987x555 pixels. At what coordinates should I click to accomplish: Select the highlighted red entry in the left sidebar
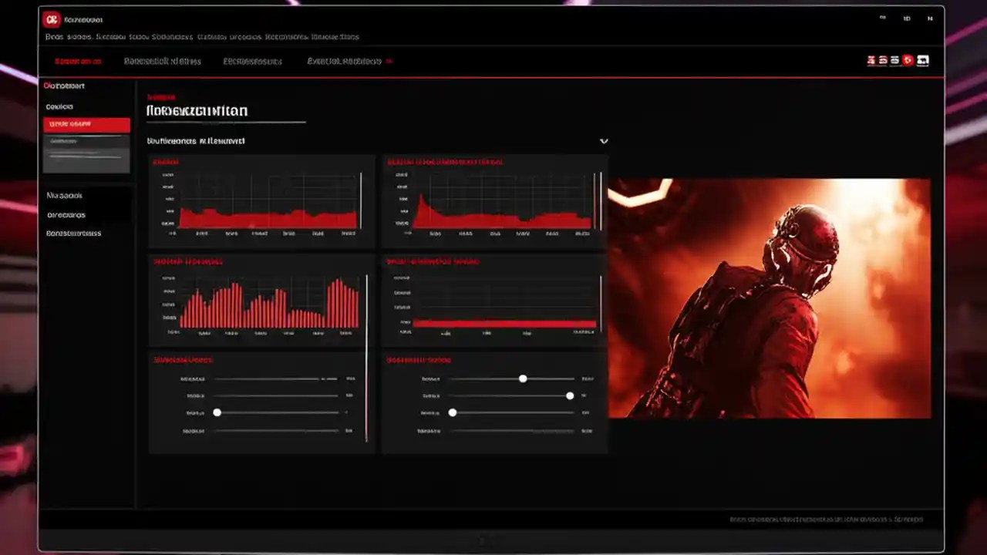[86, 125]
